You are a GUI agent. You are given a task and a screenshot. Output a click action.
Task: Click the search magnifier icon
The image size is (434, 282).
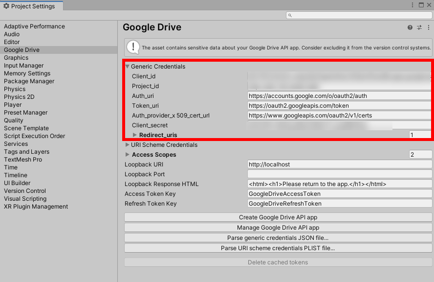(290, 15)
